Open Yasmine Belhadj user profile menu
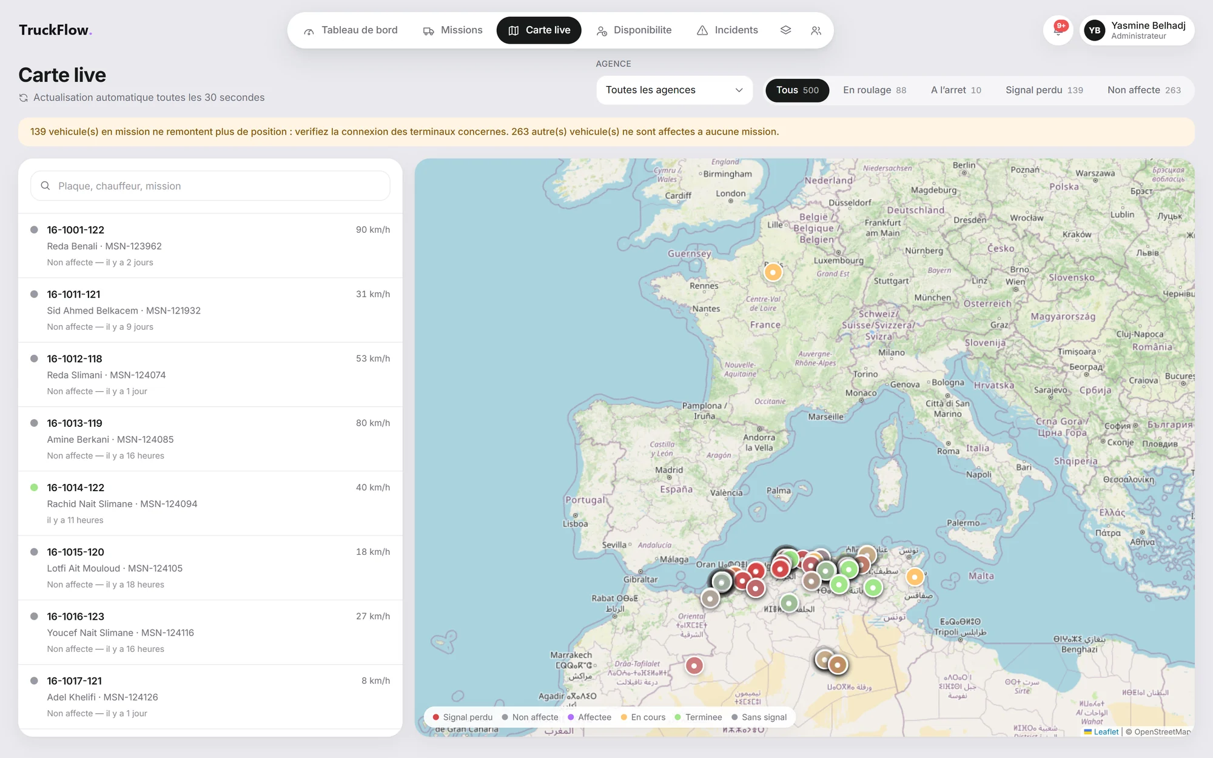 tap(1137, 30)
